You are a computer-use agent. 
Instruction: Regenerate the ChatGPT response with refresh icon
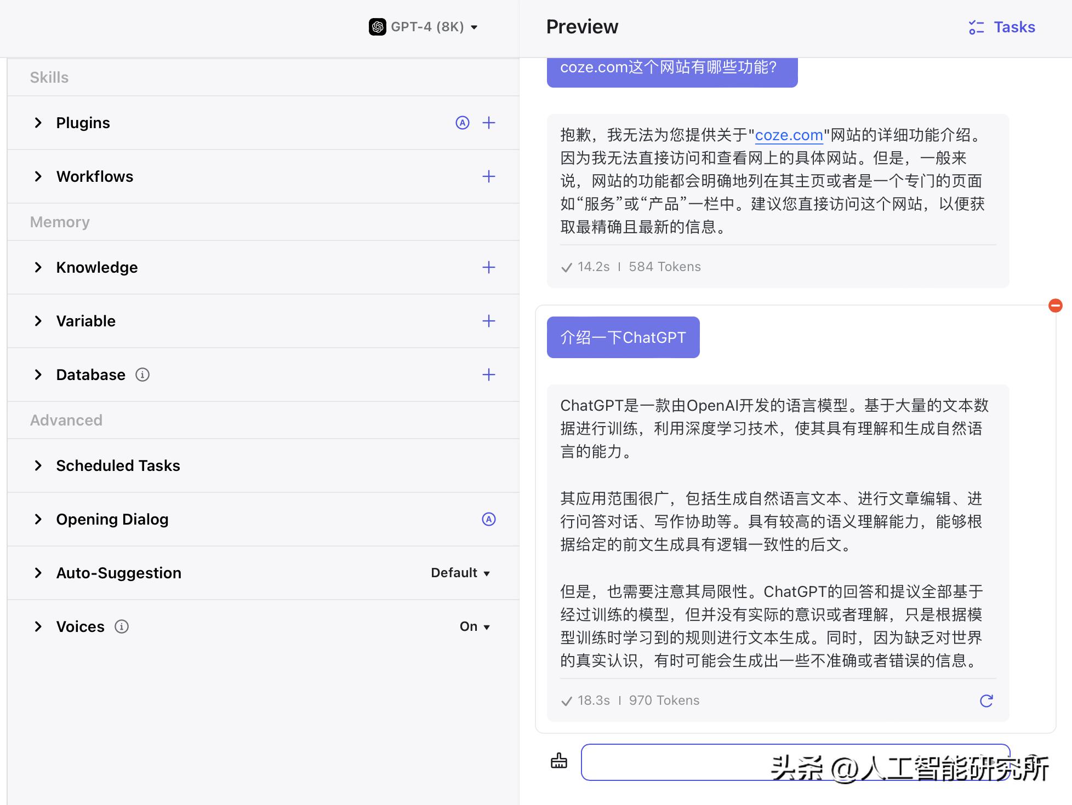pos(986,700)
